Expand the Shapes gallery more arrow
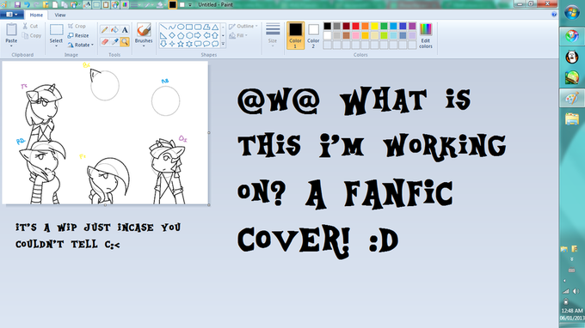 point(223,44)
